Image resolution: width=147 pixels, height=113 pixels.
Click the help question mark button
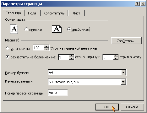137,4
